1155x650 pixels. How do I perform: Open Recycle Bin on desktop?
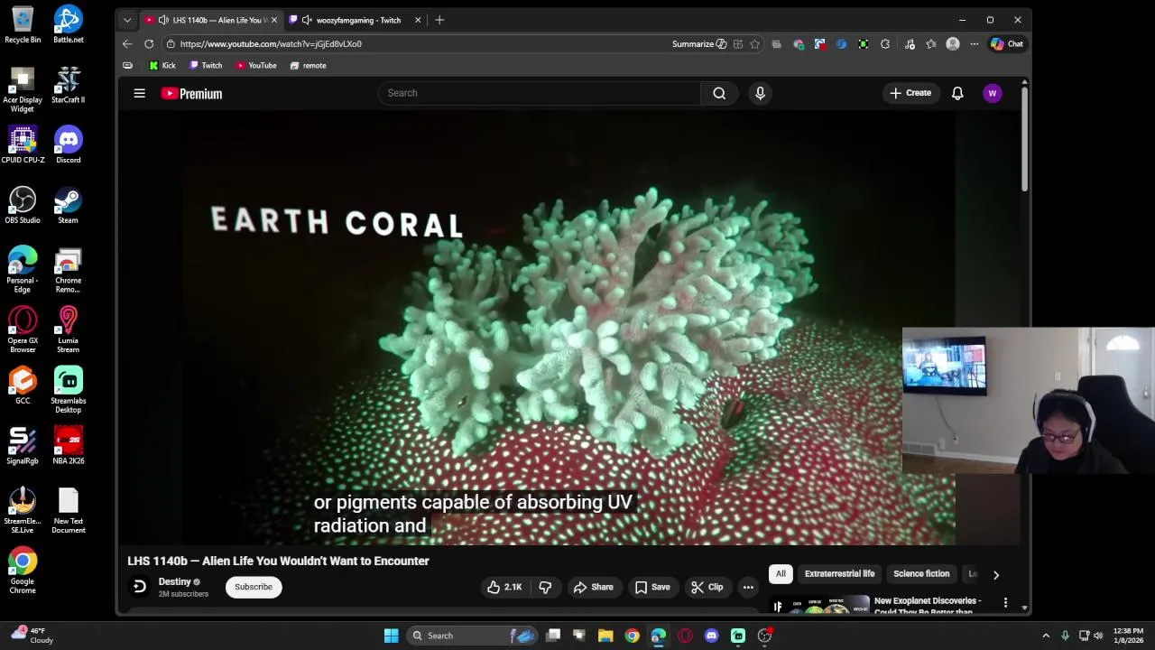23,24
